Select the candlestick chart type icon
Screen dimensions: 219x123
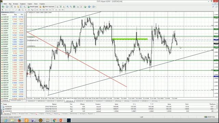pos(61,7)
